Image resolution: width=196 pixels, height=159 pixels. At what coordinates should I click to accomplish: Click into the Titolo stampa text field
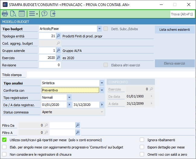tap(110, 75)
